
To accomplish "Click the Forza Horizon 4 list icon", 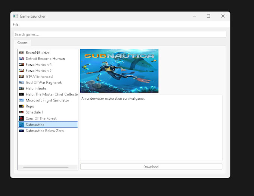I will coord(21,65).
